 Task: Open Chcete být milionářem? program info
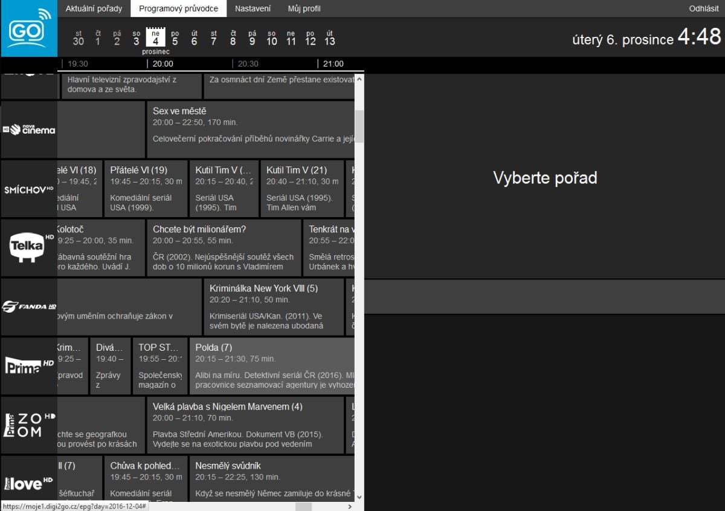pyautogui.click(x=224, y=248)
